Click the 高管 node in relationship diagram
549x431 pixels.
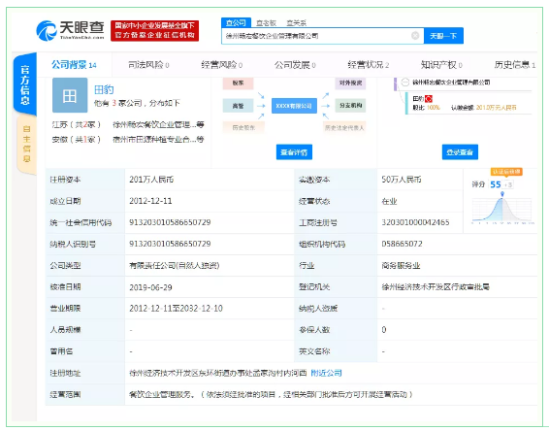point(238,106)
